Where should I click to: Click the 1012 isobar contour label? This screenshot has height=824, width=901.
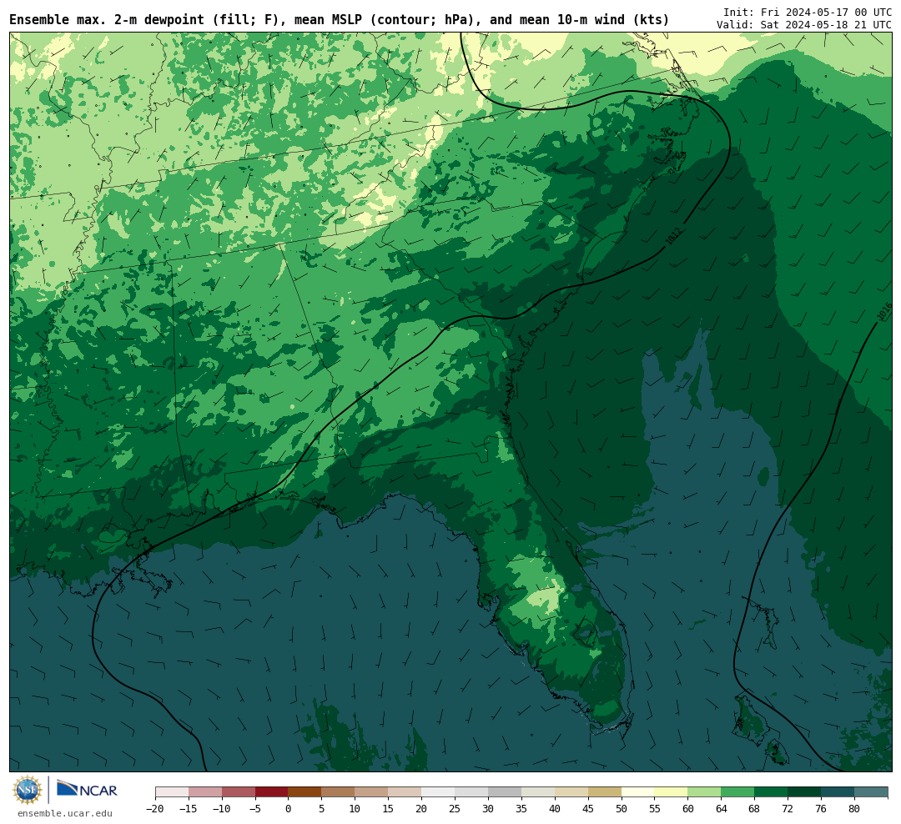point(673,236)
